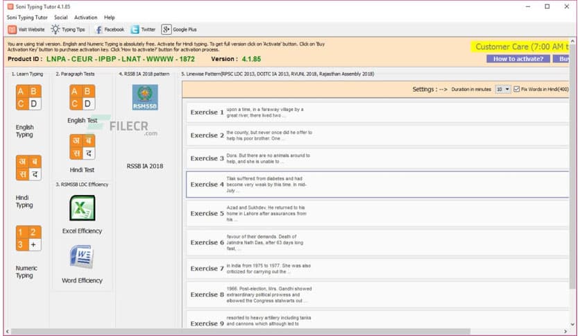Click the How to activate? button

519,59
